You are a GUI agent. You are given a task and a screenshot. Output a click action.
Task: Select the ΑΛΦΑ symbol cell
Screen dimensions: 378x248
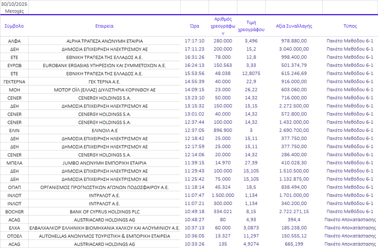(14, 41)
